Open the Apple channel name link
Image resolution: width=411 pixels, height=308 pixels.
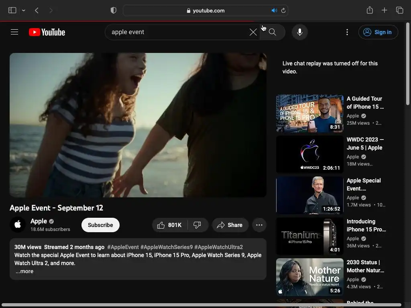click(x=39, y=221)
